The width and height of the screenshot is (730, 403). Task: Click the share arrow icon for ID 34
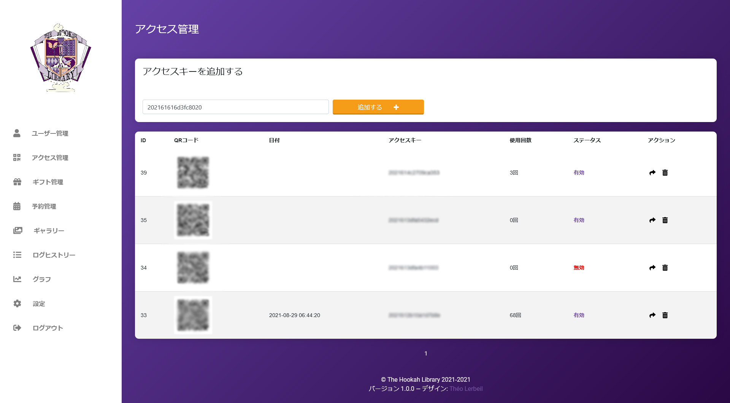[x=652, y=268]
